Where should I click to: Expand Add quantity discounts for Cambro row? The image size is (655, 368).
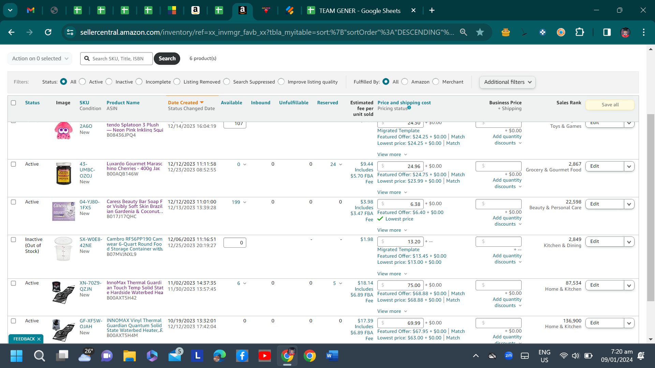tap(507, 259)
